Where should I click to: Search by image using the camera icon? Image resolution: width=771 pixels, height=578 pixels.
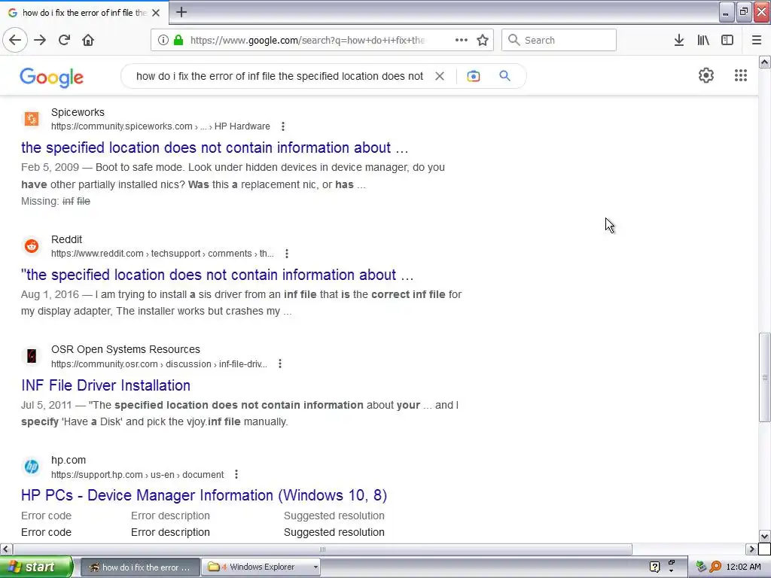[474, 76]
